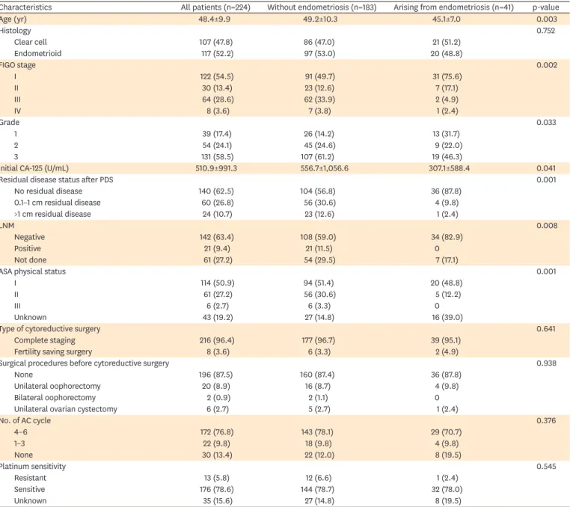Click 'Platinum sensitivity' row label

click(33, 467)
